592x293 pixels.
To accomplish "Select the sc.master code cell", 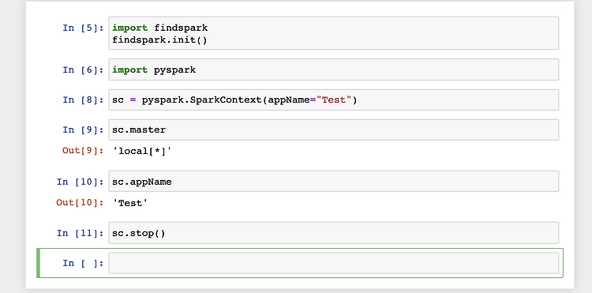I will tap(333, 130).
